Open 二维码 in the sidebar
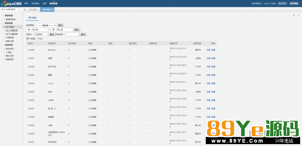 click(x=9, y=52)
